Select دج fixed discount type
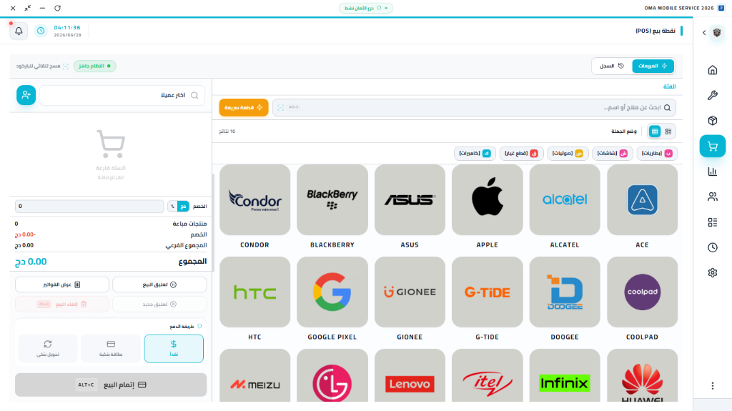732x411 pixels. (184, 206)
